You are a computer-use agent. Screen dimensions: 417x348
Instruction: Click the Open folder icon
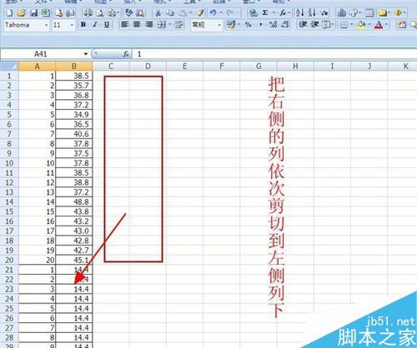21,12
